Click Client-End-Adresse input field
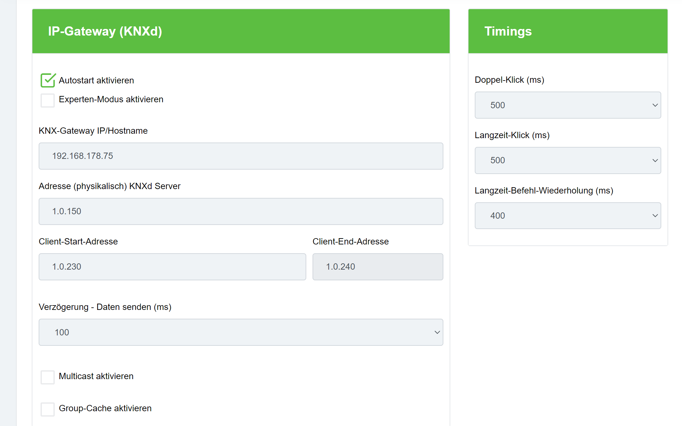Viewport: 682px width, 426px height. [x=377, y=267]
